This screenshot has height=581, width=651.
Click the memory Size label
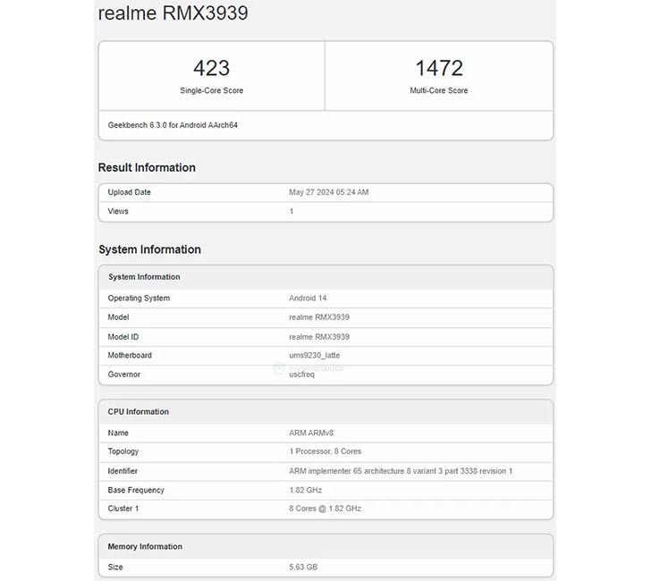115,567
